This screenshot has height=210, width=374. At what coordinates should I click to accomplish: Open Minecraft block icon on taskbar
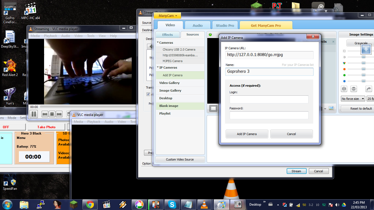tap(74, 205)
